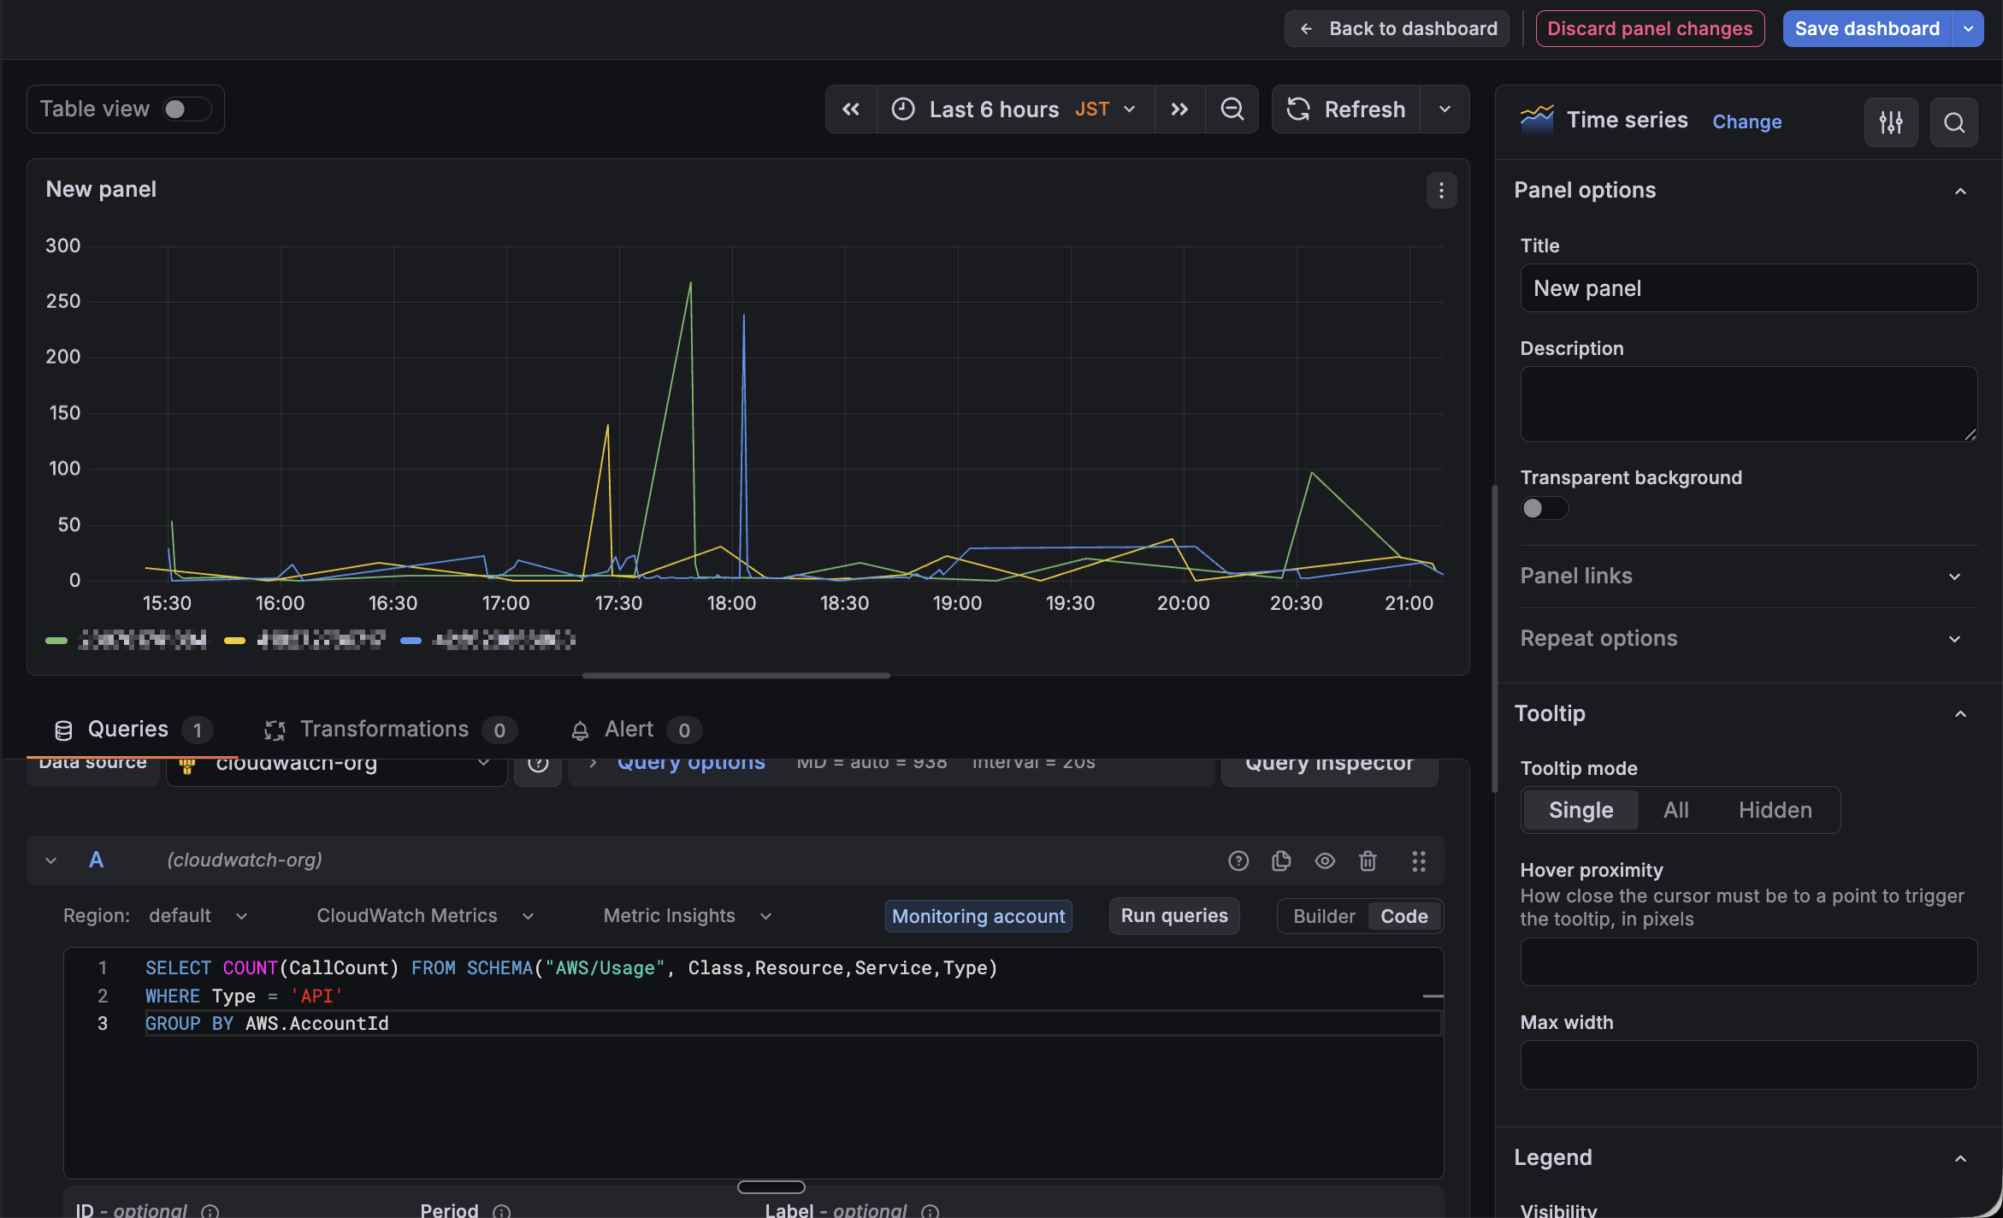Click the zoom out time range icon
Image resolution: width=2003 pixels, height=1218 pixels.
click(1232, 109)
